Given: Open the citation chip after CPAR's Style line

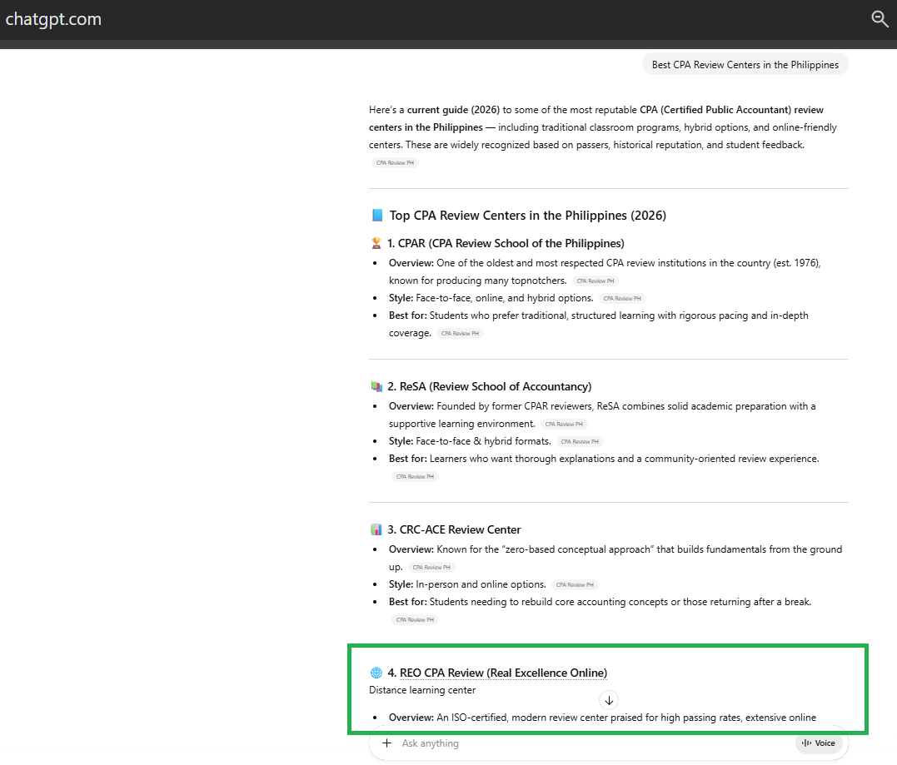Looking at the screenshot, I should point(622,299).
